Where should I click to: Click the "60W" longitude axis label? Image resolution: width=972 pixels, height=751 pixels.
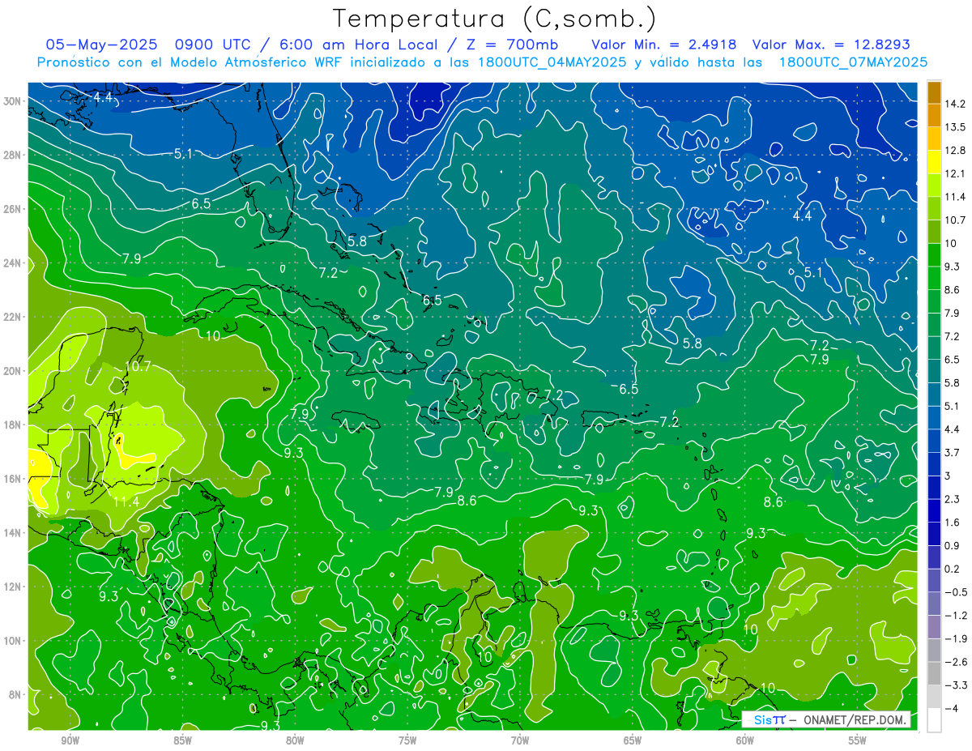click(745, 740)
